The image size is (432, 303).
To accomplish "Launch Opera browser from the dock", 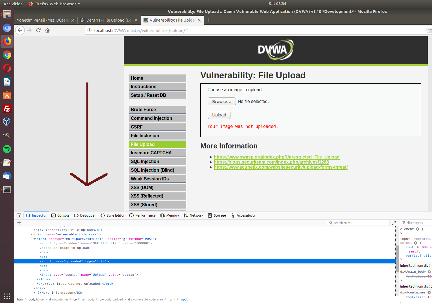I will 7,68.
